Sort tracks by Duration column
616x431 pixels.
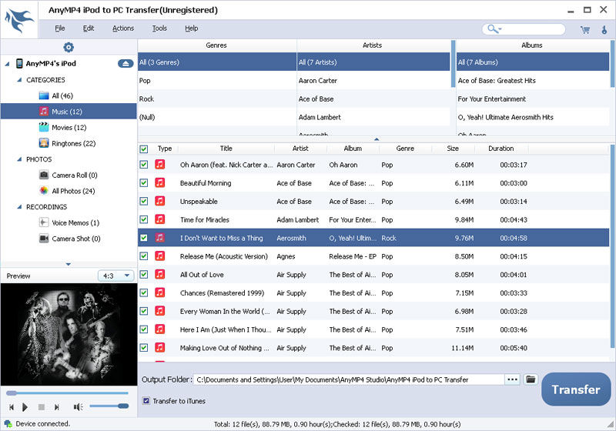(501, 149)
